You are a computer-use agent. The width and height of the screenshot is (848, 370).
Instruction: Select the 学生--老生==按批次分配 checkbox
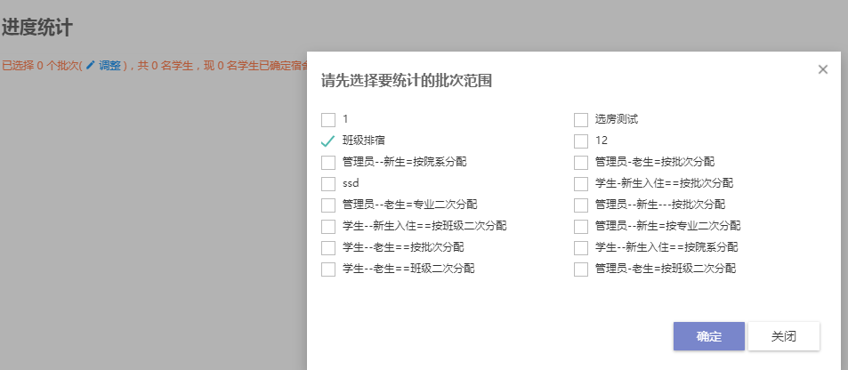(x=328, y=248)
